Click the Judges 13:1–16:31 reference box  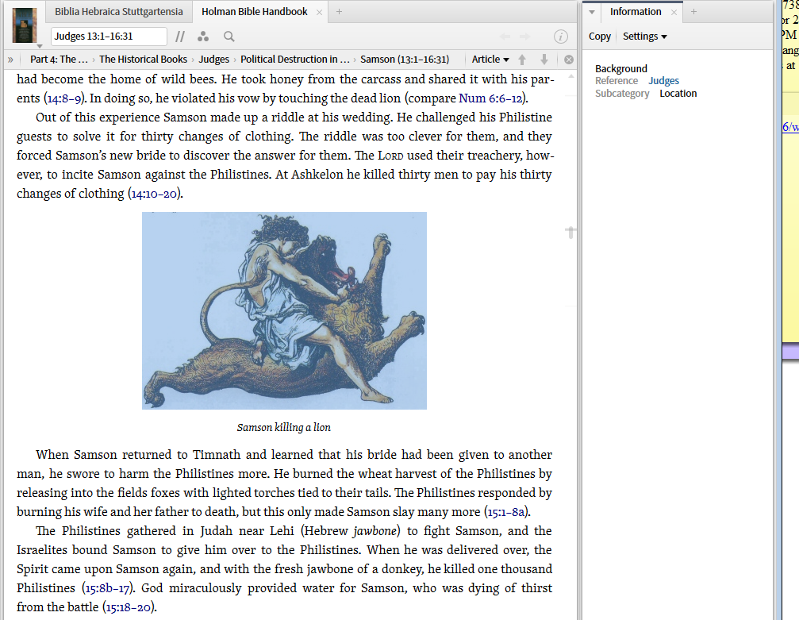(x=109, y=37)
